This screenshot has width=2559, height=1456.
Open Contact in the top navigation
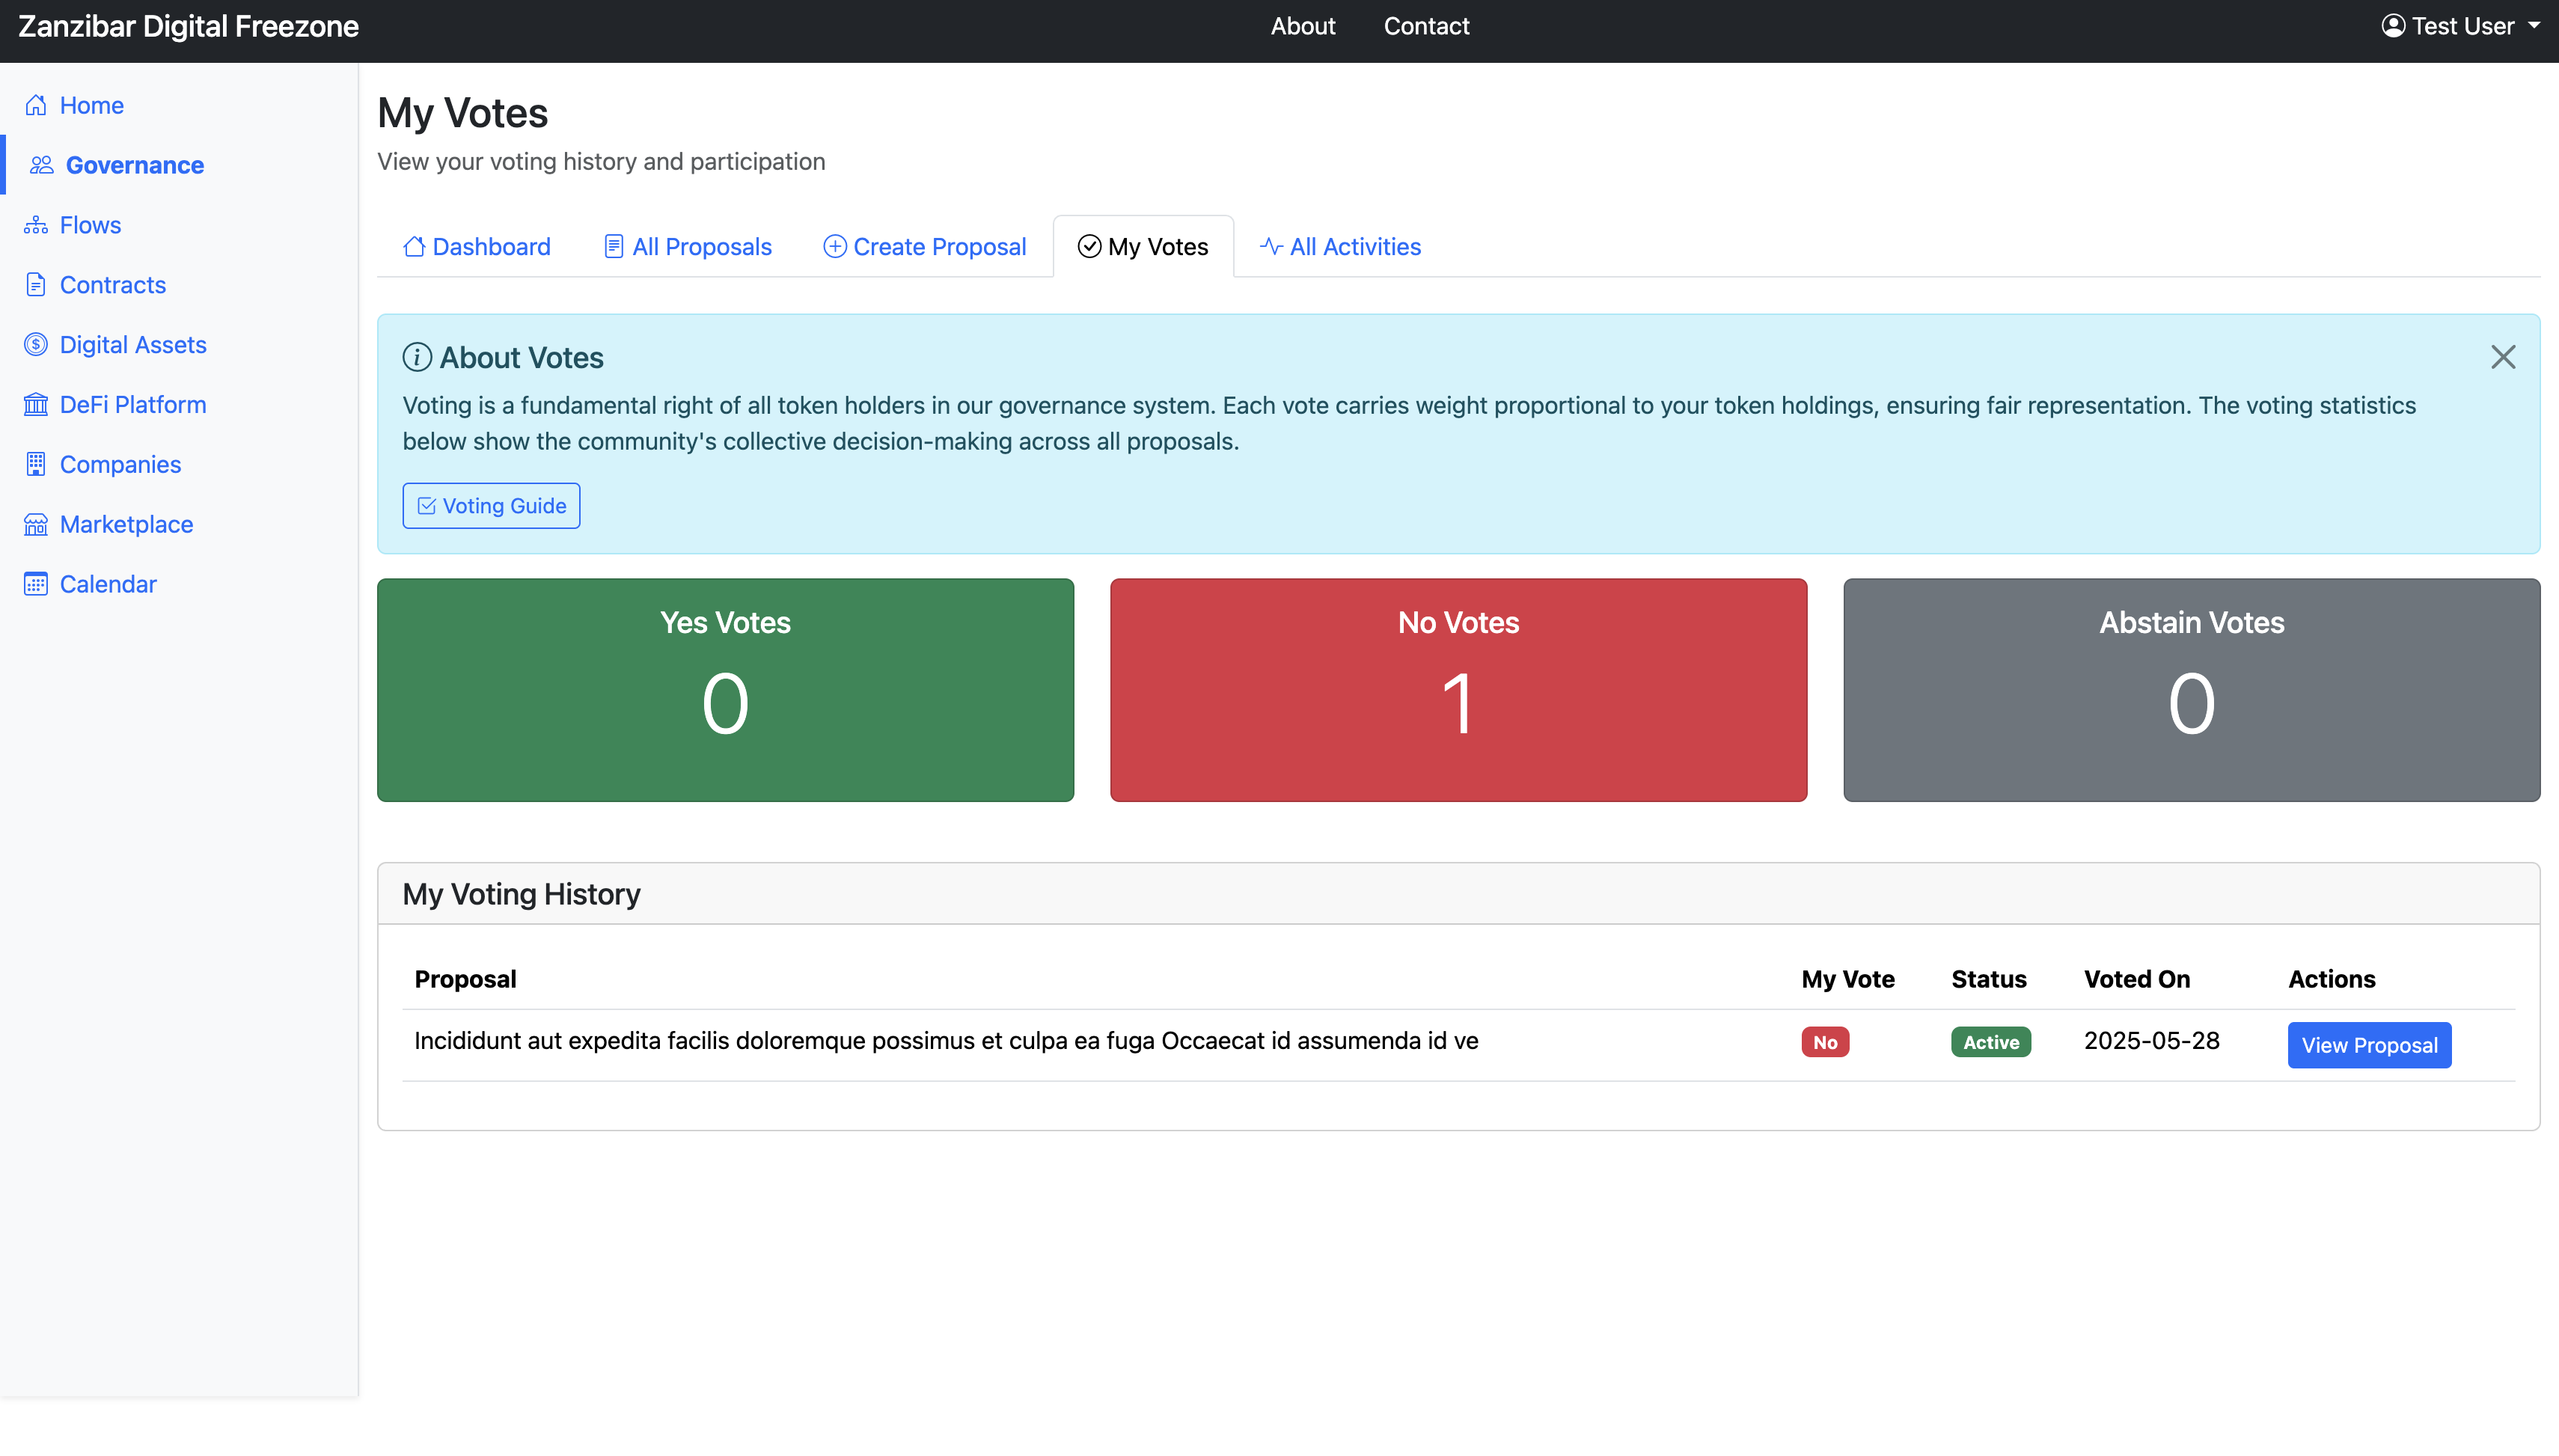click(1426, 26)
